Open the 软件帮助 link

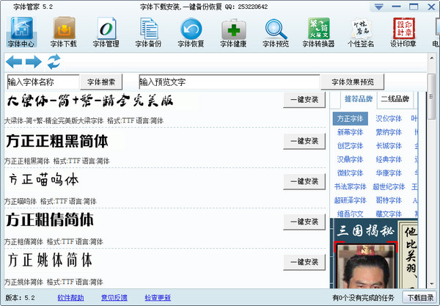(70, 297)
